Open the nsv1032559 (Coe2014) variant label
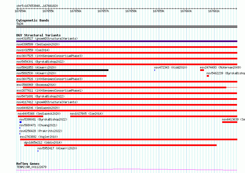 pos(33,50)
